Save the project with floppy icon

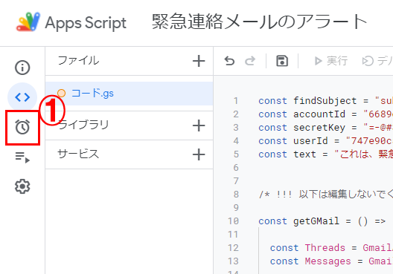pos(282,61)
